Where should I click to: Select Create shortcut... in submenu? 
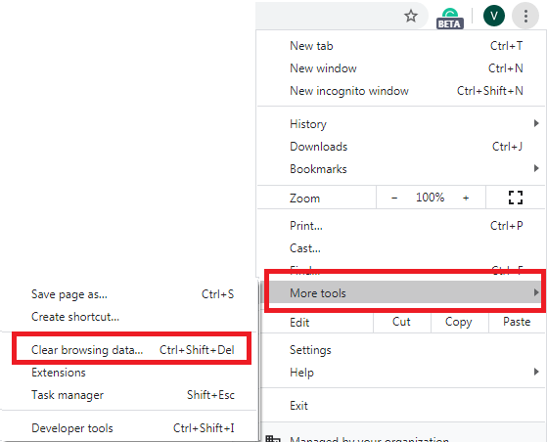pos(129,317)
